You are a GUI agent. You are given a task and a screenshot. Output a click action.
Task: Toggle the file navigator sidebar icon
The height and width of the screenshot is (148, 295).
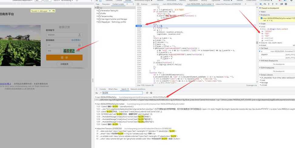click(x=138, y=4)
